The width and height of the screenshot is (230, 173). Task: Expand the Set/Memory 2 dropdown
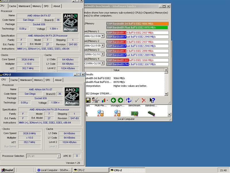(x=103, y=45)
